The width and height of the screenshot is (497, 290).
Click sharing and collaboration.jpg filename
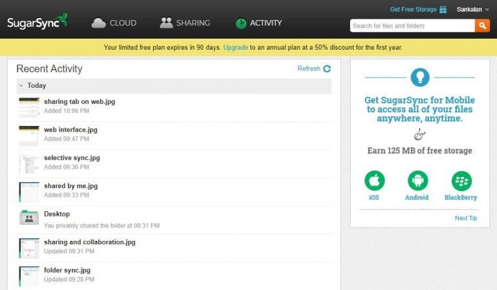(x=90, y=242)
